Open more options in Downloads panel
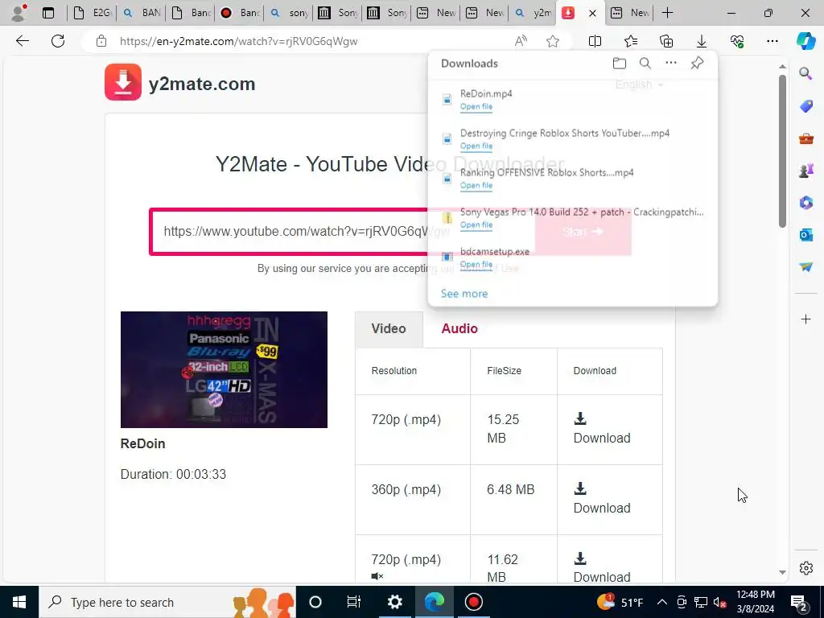 671,63
